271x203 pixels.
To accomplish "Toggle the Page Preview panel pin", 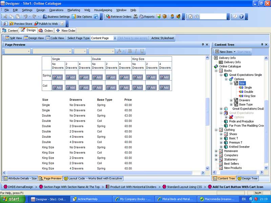I will [203, 45].
